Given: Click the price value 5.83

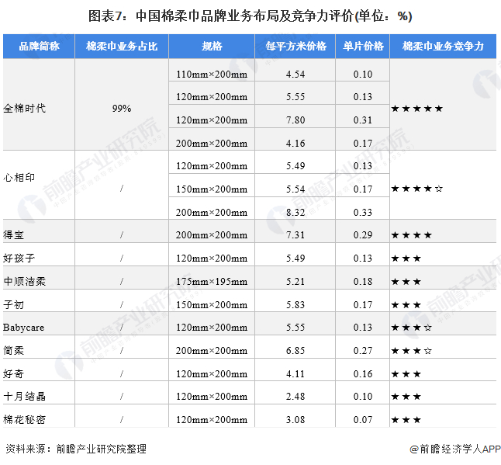Looking at the screenshot, I should (x=295, y=305).
